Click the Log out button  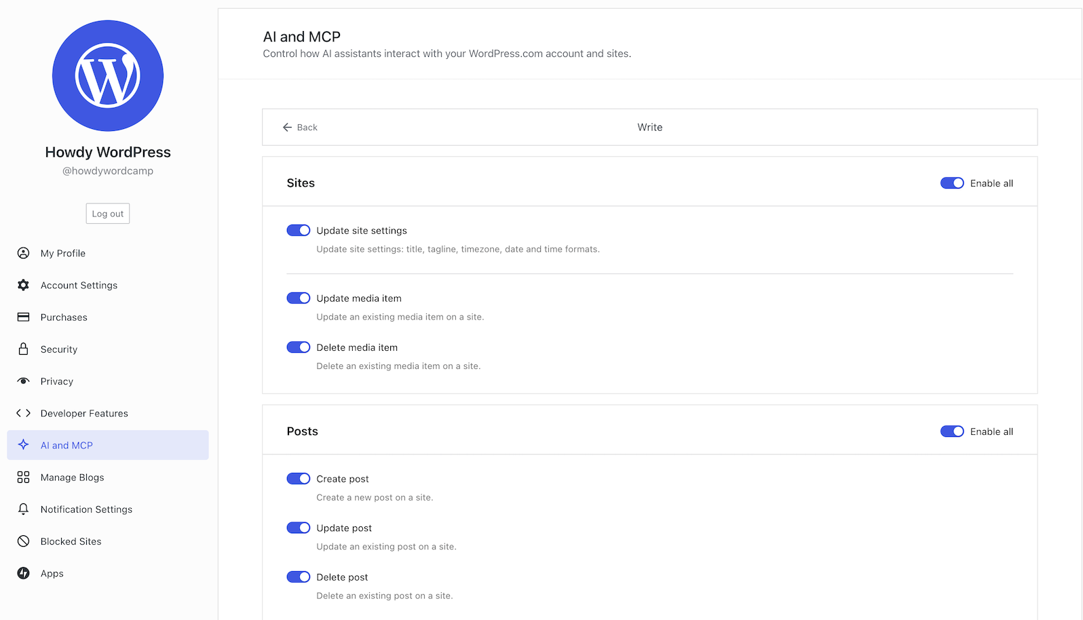(x=108, y=213)
